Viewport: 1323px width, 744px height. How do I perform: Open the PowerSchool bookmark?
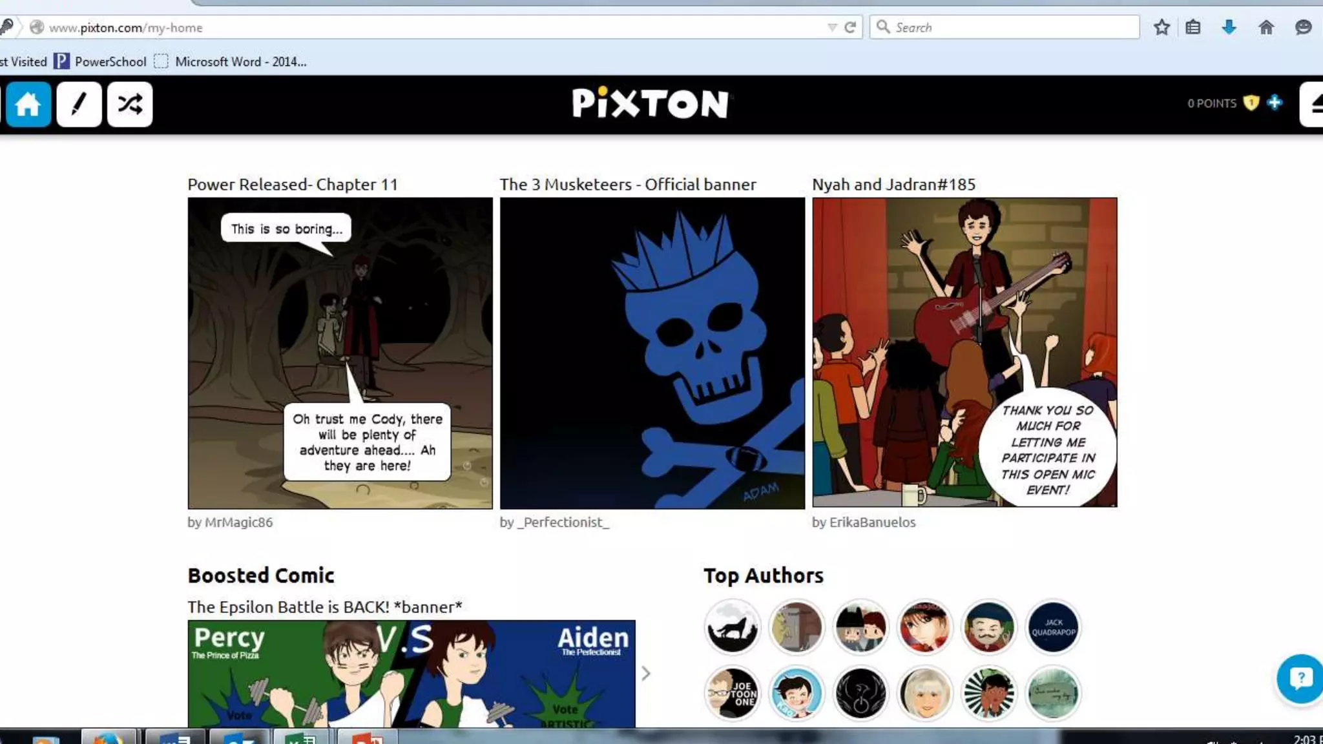pos(110,61)
